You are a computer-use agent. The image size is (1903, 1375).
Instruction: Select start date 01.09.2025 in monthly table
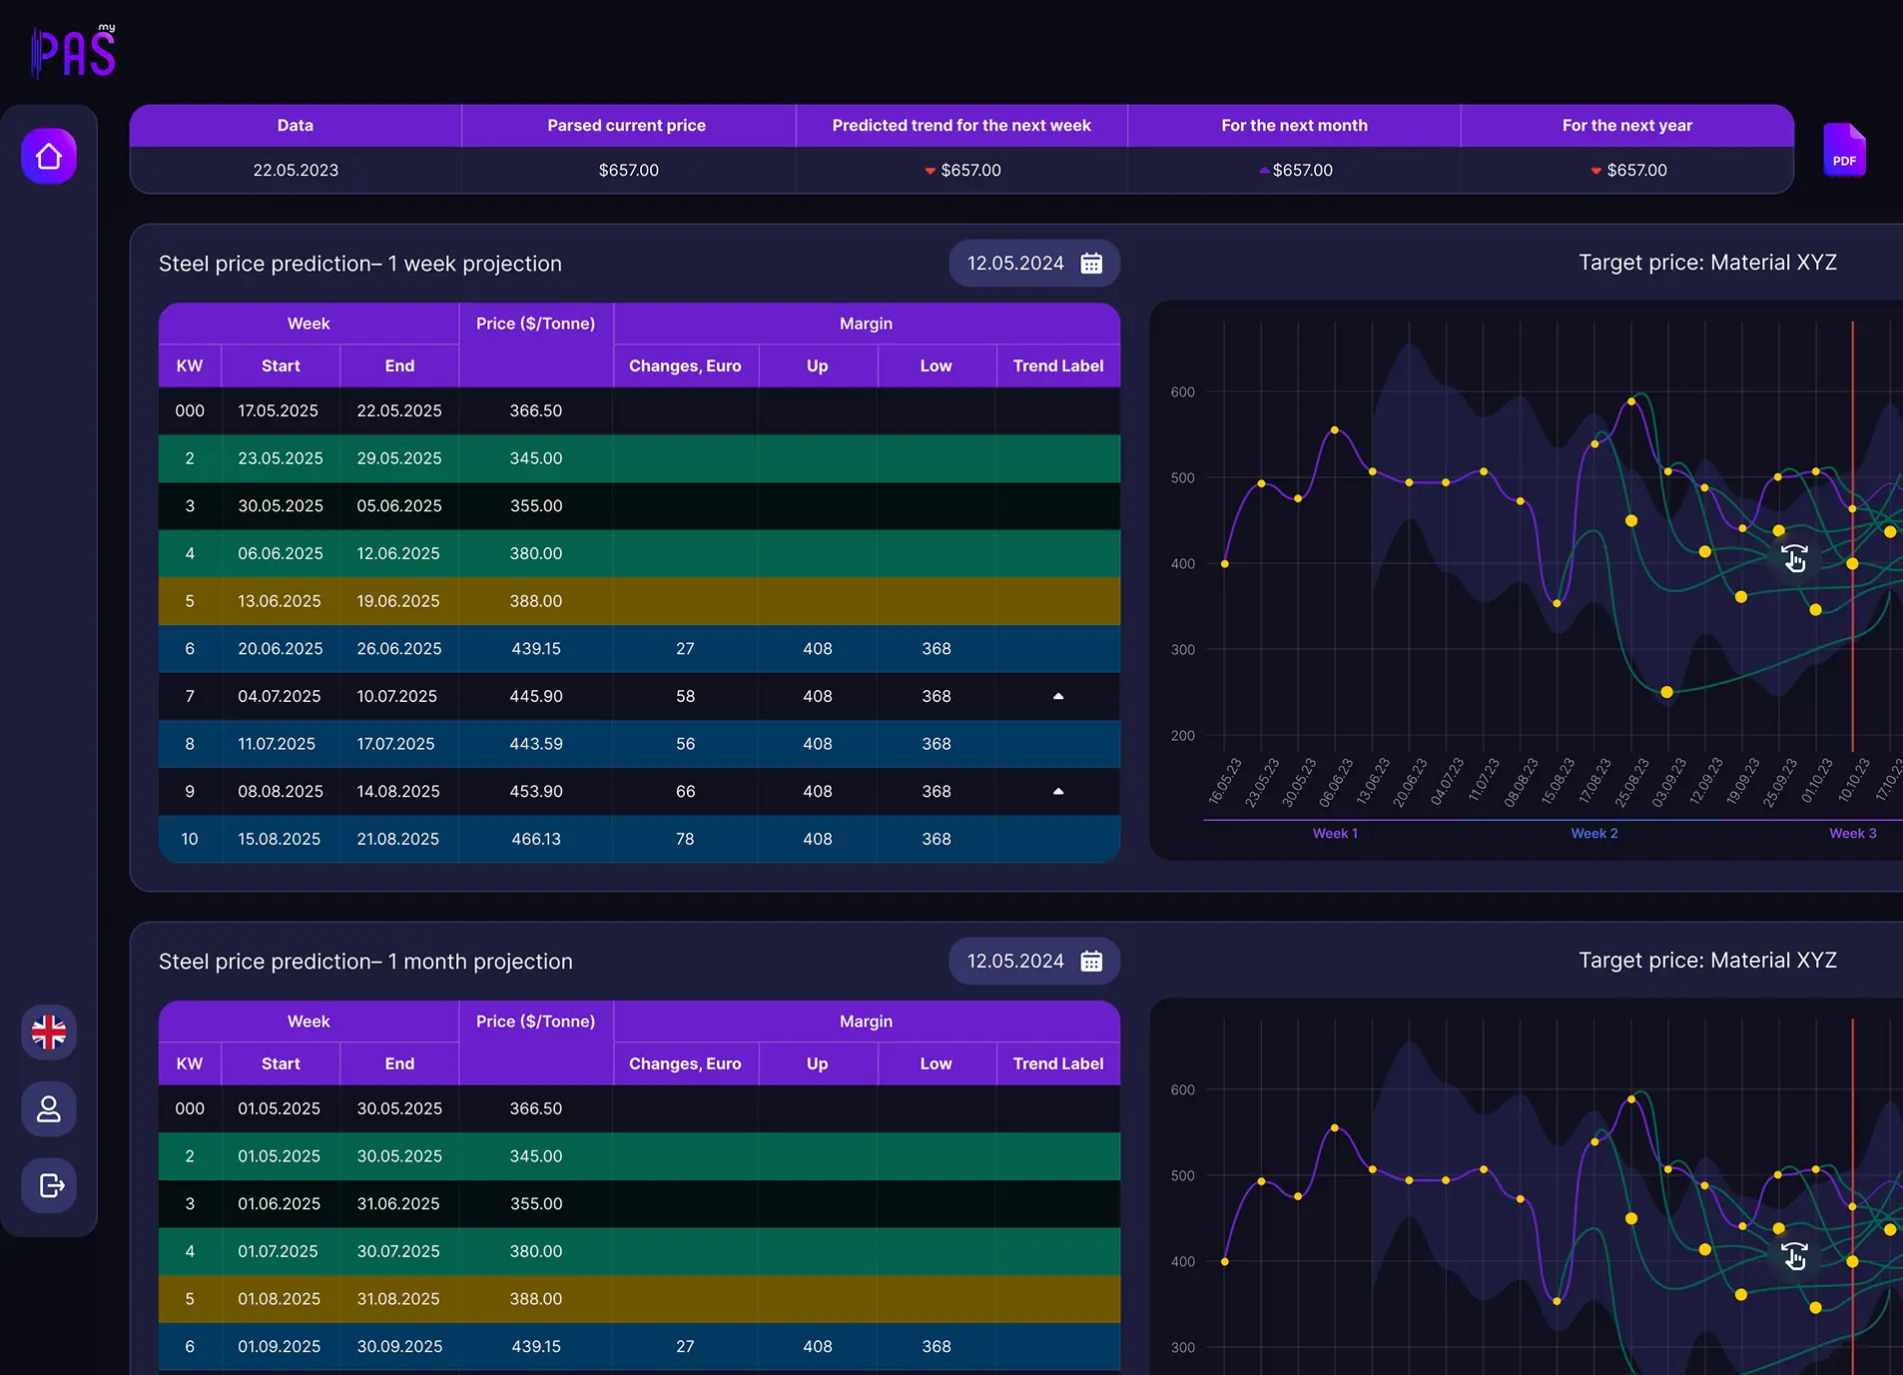tap(280, 1347)
